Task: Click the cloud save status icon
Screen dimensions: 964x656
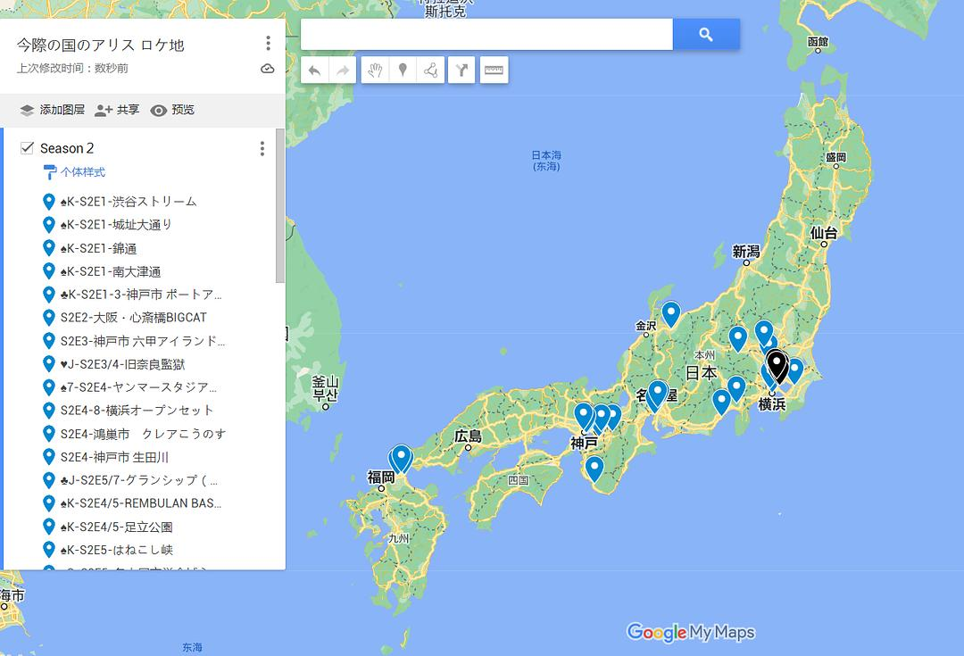Action: (268, 69)
